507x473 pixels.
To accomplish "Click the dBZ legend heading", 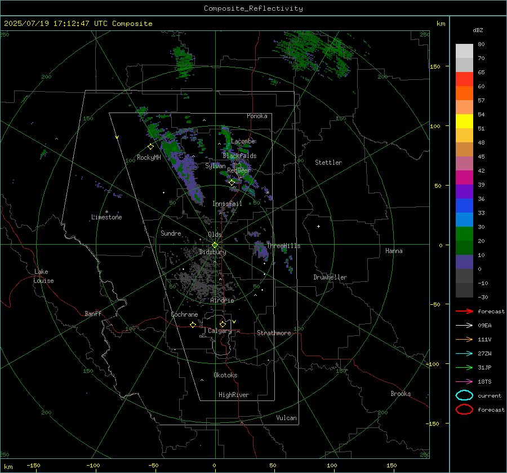I will (x=478, y=30).
